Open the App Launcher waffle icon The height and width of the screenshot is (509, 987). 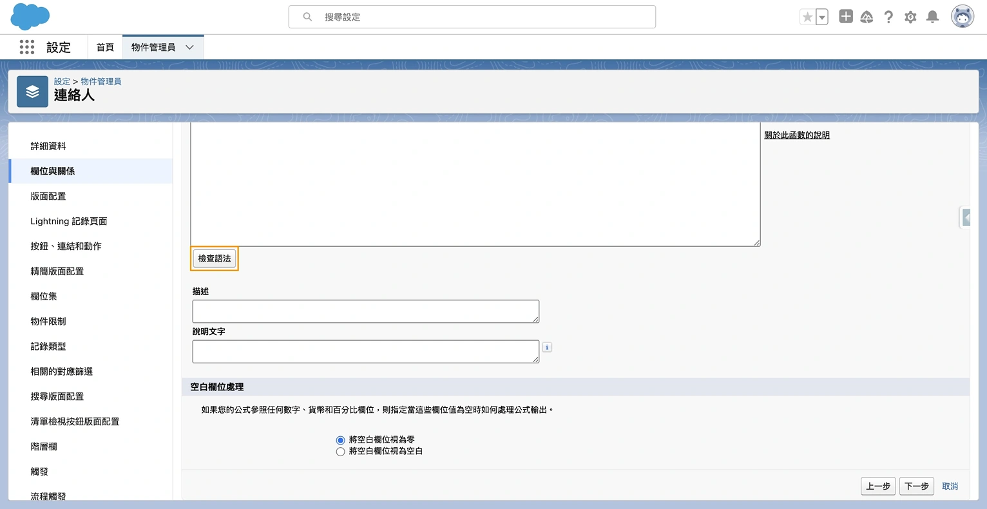click(x=26, y=47)
